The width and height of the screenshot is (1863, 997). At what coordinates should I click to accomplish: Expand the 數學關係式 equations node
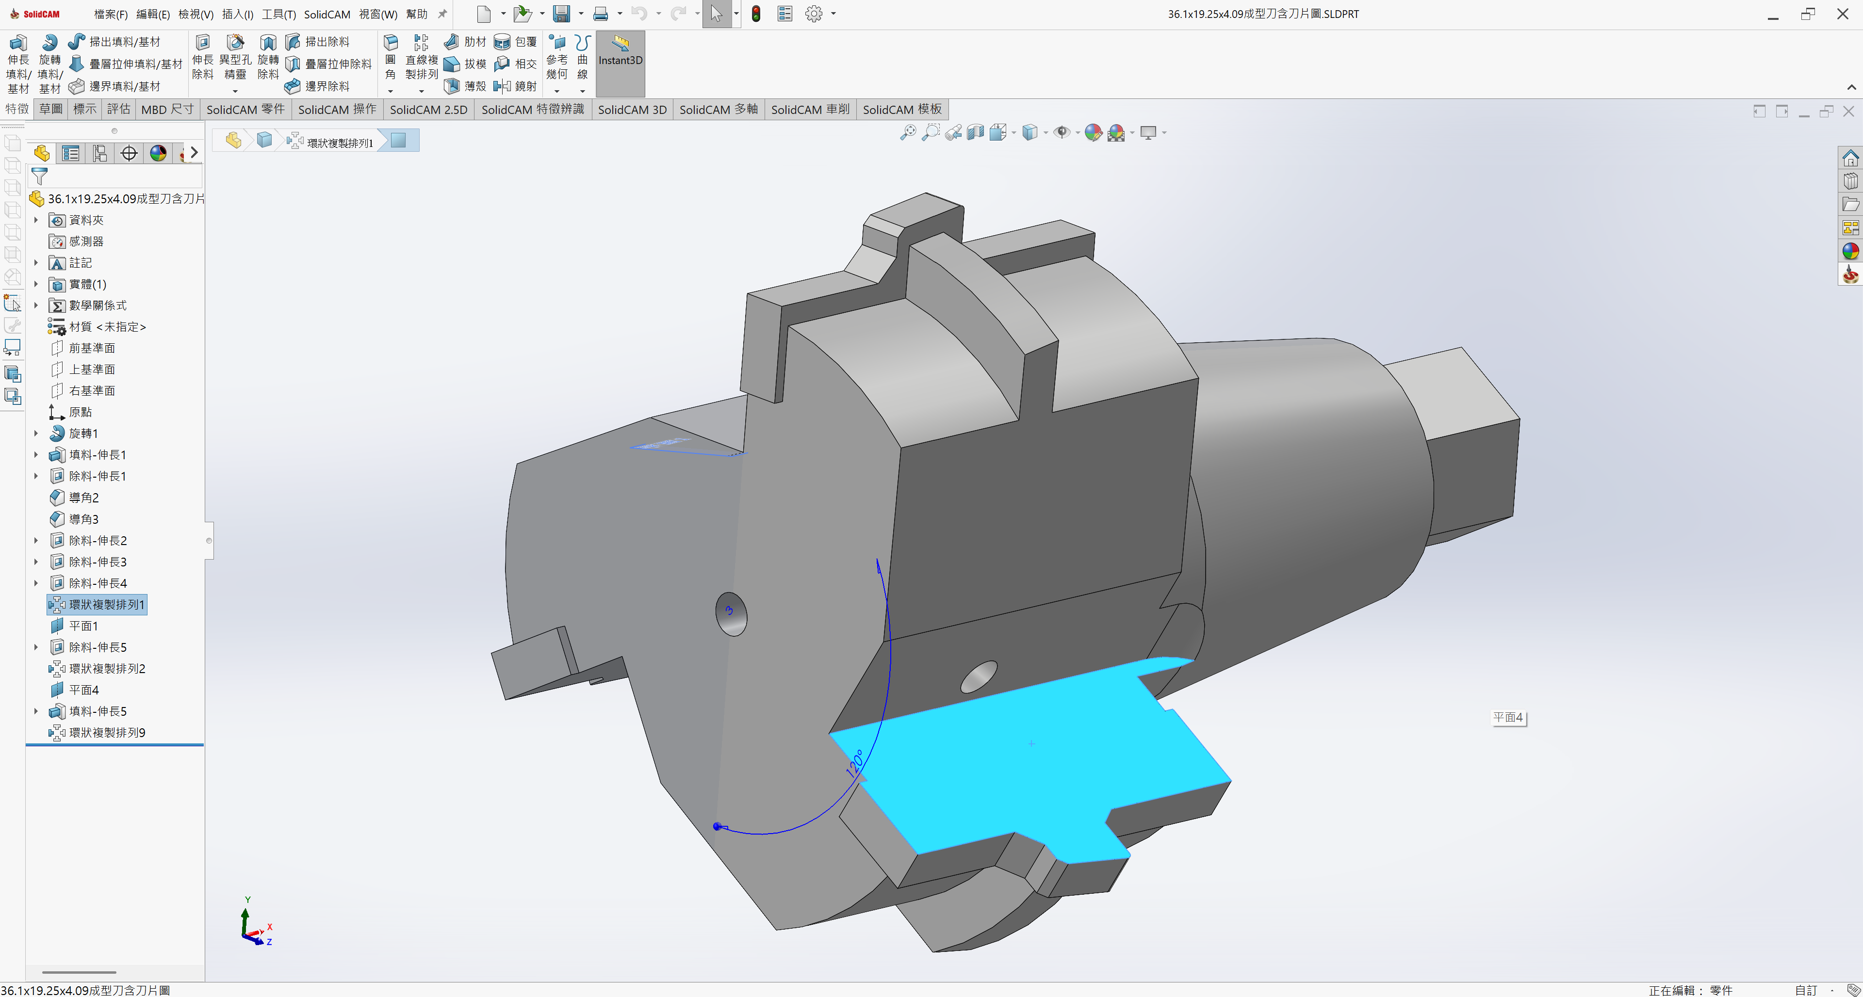coord(36,305)
